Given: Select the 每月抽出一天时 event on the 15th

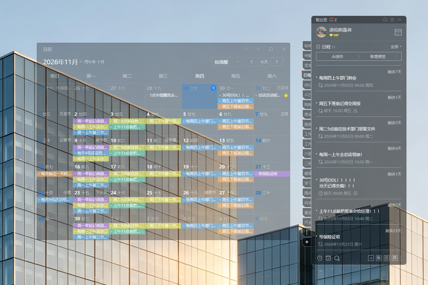Looking at the screenshot, I should (x=55, y=174).
